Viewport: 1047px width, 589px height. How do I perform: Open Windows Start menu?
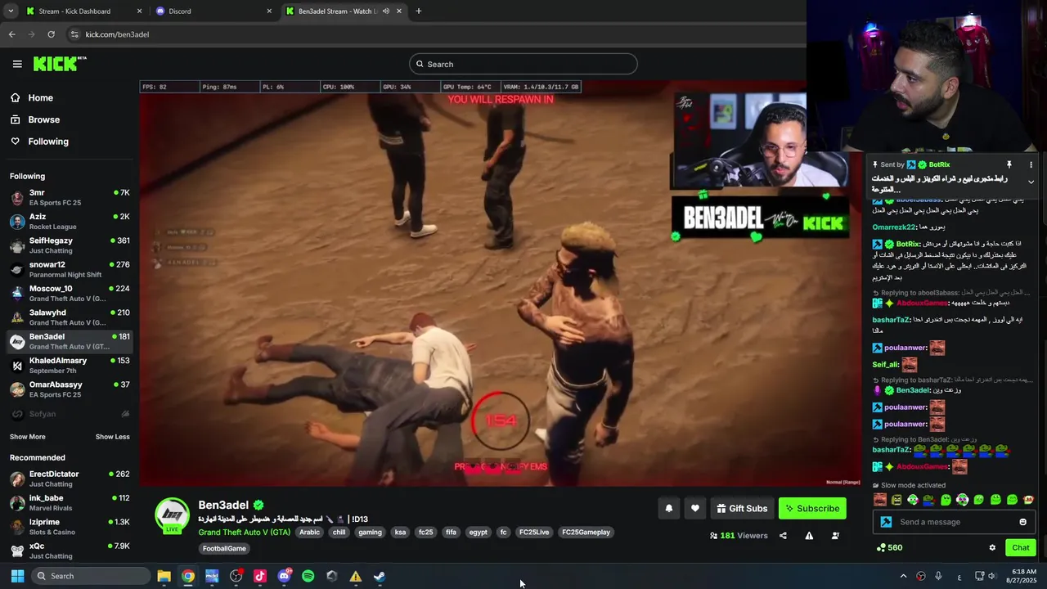click(x=17, y=576)
